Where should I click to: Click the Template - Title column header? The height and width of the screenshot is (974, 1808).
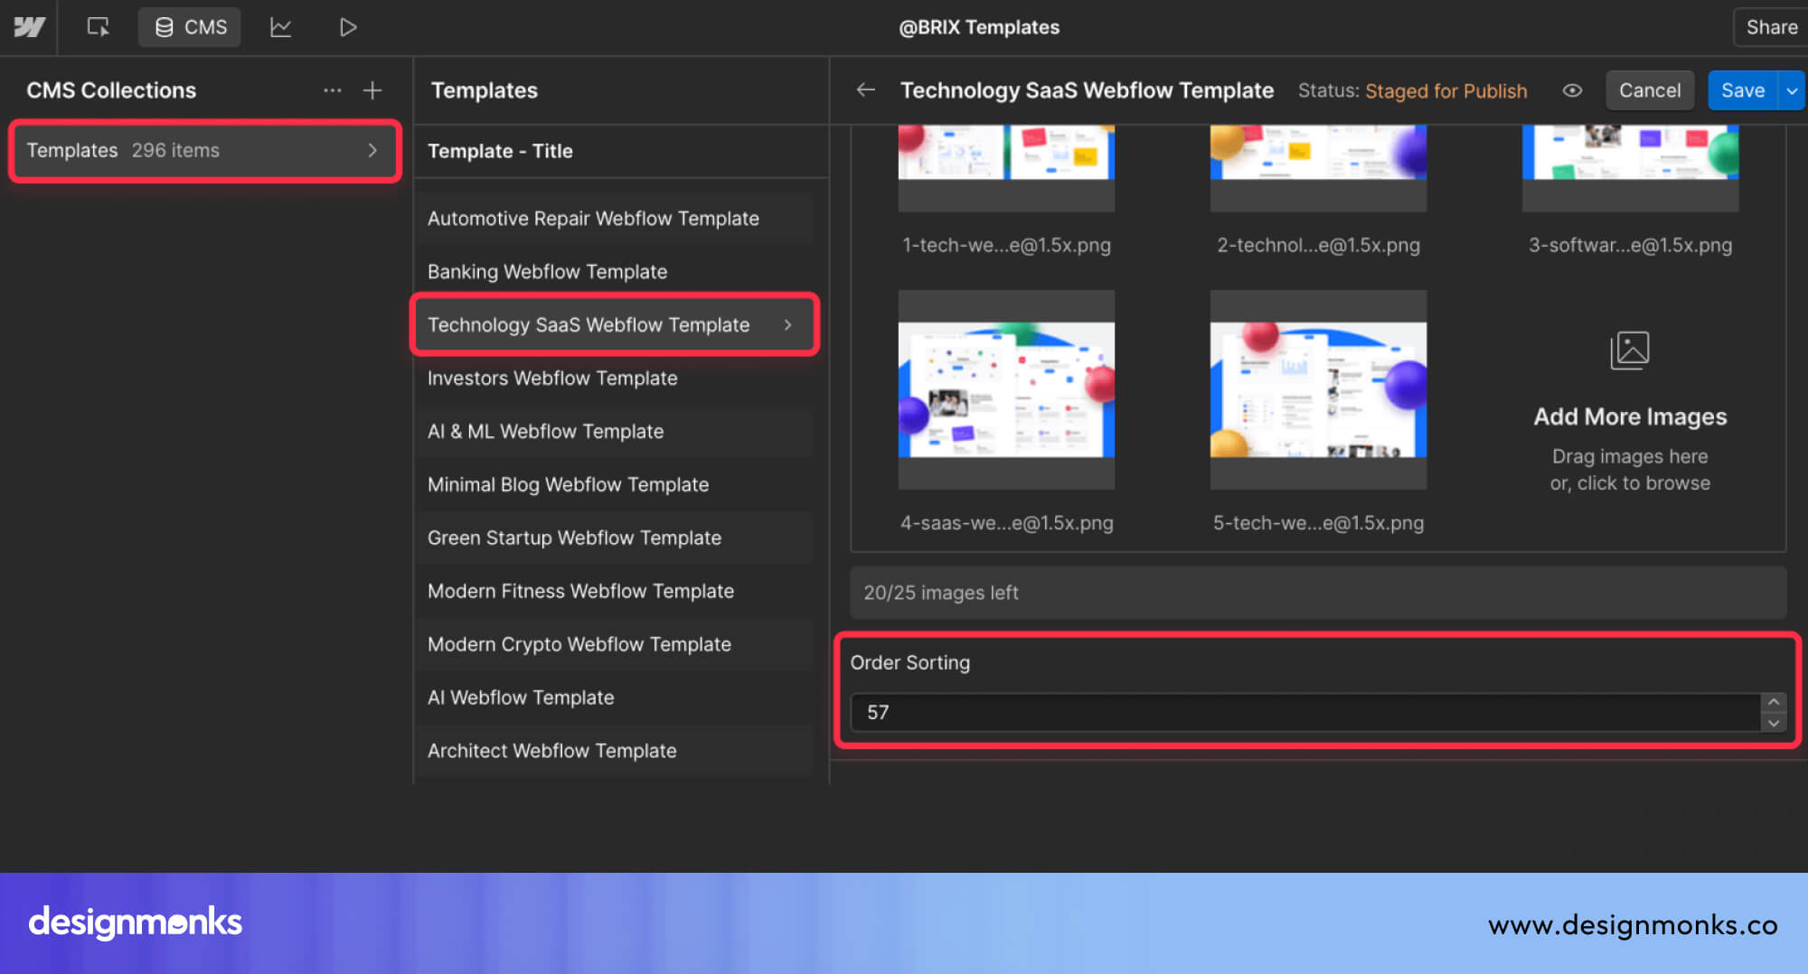(500, 151)
